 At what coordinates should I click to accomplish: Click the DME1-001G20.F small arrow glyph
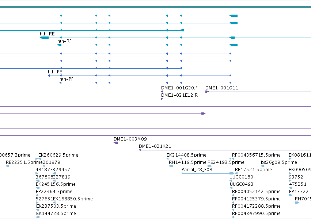pos(162,92)
